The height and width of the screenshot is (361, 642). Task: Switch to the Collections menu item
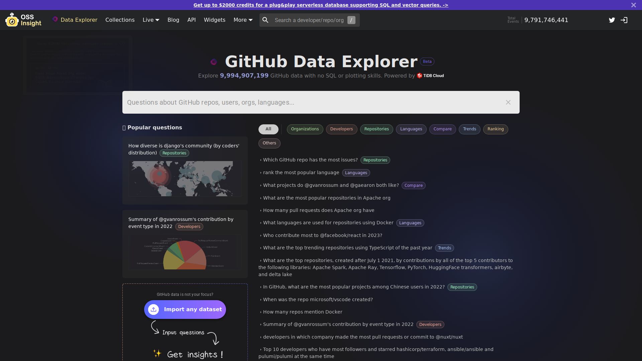click(120, 20)
